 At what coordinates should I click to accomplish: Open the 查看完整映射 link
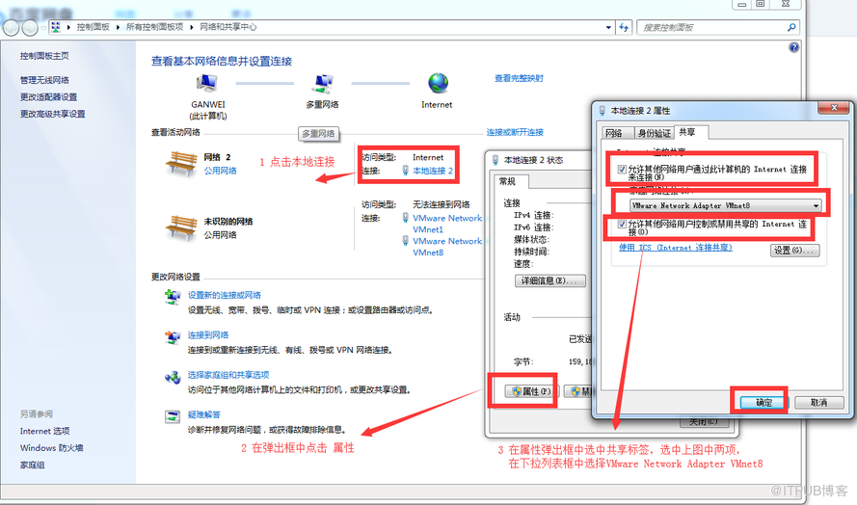(519, 78)
